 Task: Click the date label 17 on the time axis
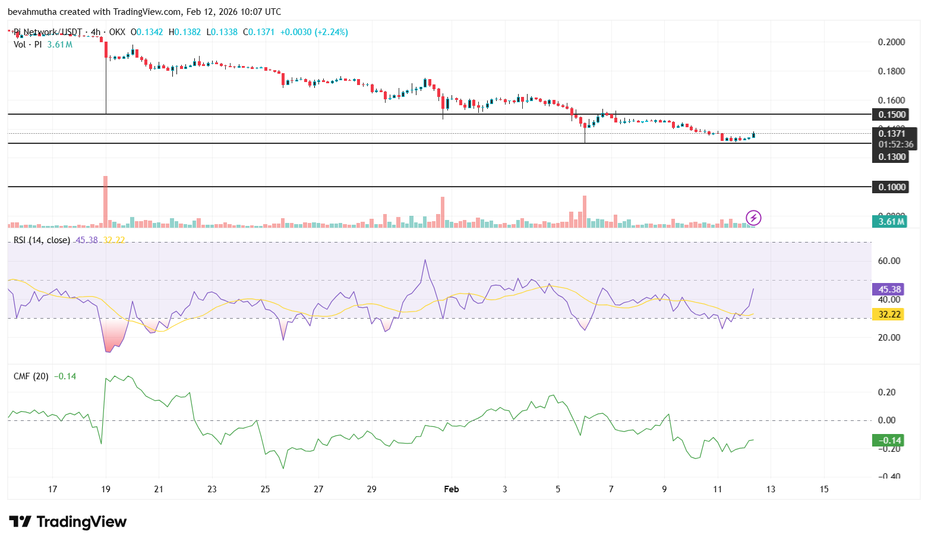[x=52, y=489]
